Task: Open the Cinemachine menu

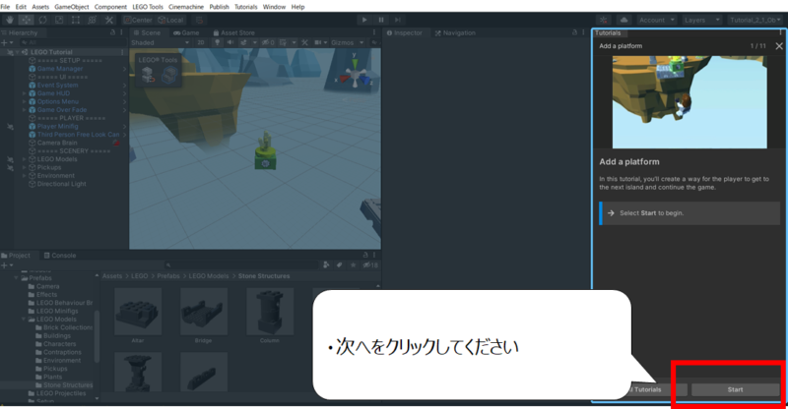Action: (186, 7)
